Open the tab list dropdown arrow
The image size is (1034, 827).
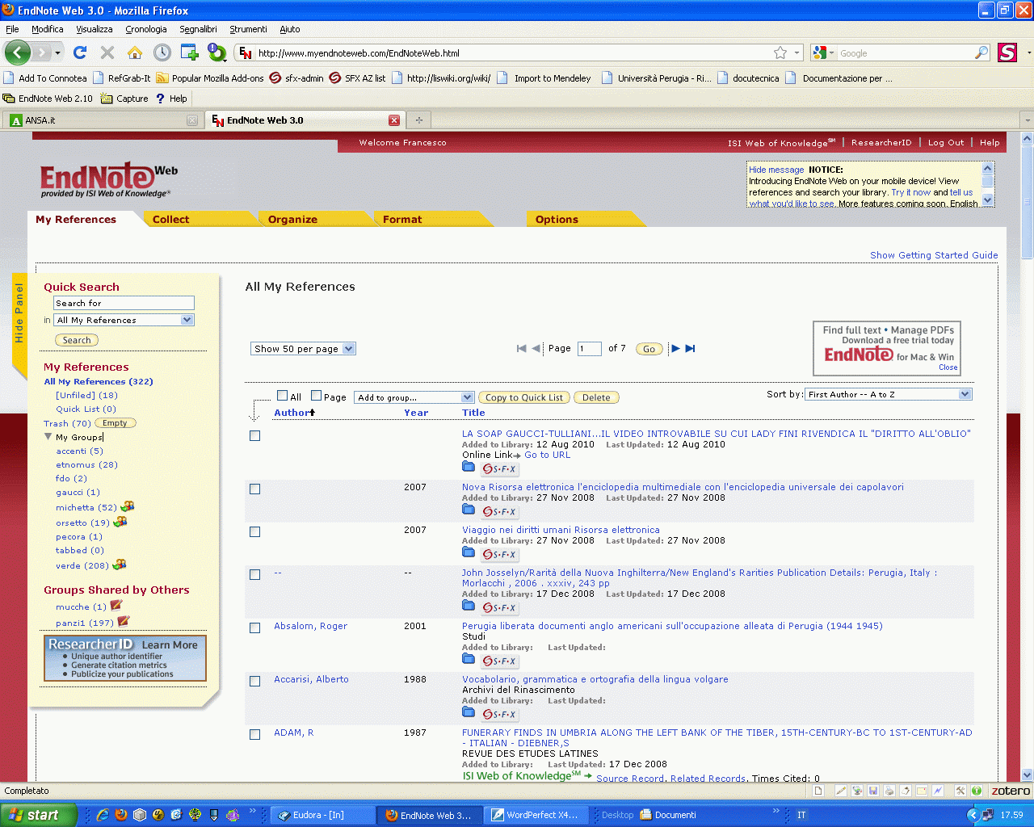[x=1028, y=120]
